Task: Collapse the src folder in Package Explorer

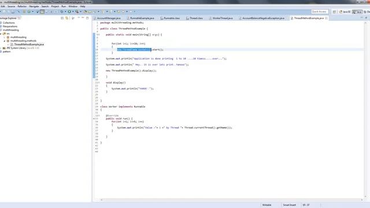Action: tap(1, 34)
